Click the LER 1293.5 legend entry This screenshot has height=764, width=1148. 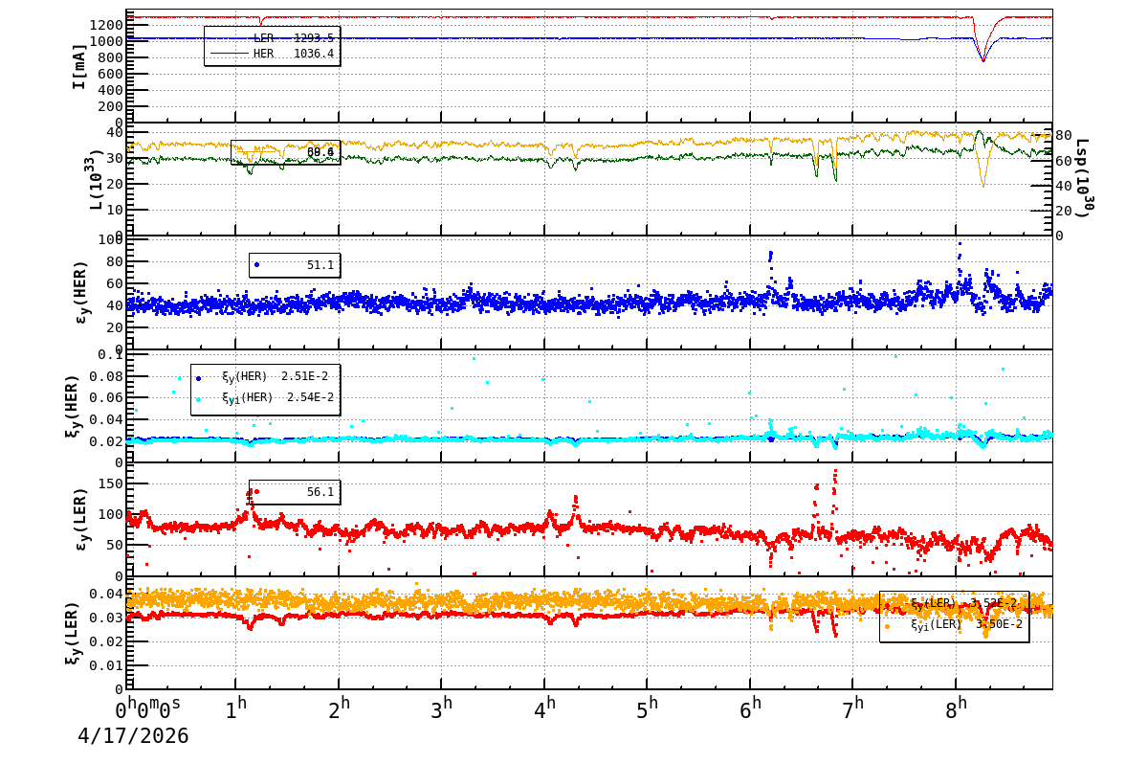coord(273,37)
